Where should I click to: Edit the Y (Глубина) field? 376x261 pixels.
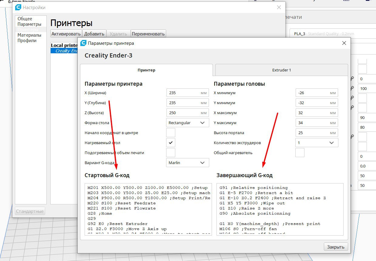coord(188,103)
